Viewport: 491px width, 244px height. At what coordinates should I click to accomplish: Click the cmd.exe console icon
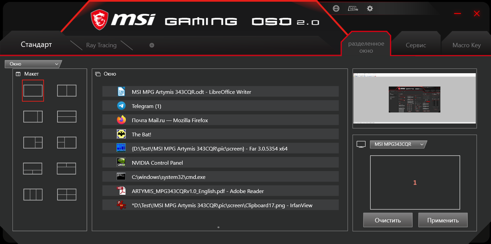click(x=121, y=177)
